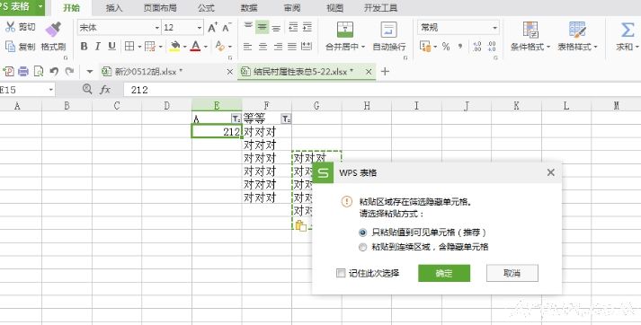The height and width of the screenshot is (325, 641).
Task: Open Table Style (表格样式) menu
Action: pyautogui.click(x=577, y=36)
